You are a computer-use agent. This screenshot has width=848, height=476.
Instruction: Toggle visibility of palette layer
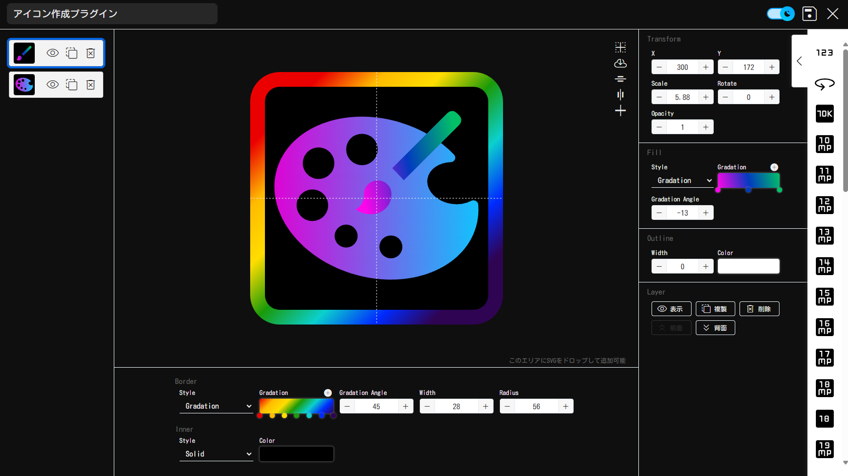(53, 85)
